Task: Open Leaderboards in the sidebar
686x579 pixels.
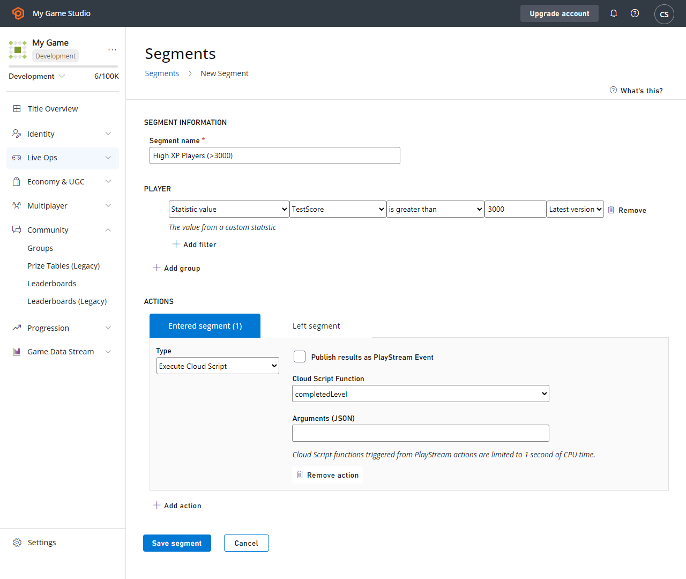Action: coord(52,284)
